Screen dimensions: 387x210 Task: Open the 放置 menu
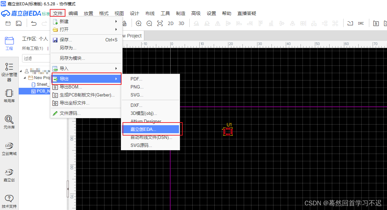click(88, 13)
